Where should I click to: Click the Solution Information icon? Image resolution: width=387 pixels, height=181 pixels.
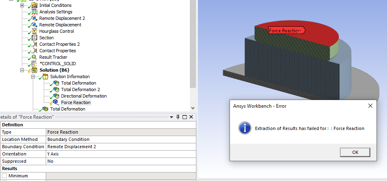point(45,77)
